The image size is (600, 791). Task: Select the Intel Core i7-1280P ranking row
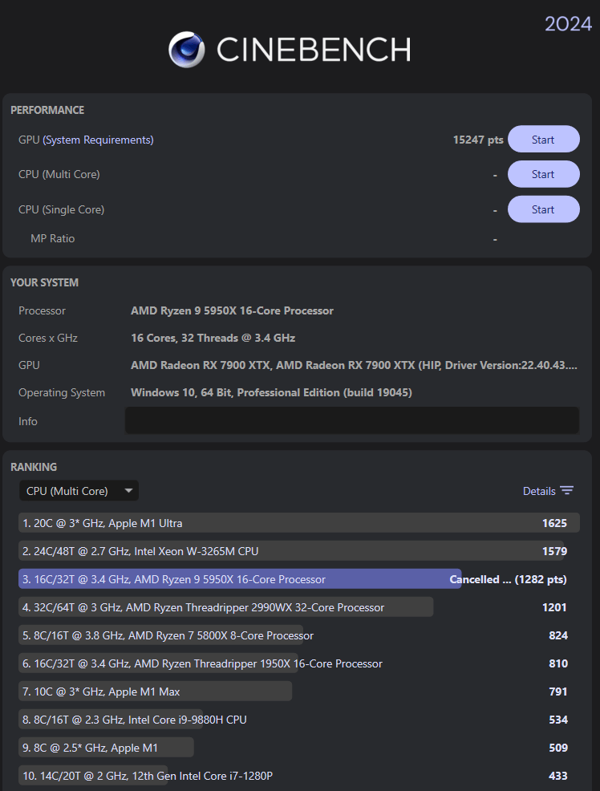(x=299, y=776)
